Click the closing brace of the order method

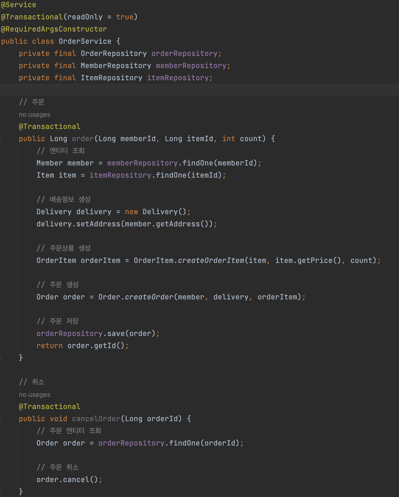(x=21, y=358)
